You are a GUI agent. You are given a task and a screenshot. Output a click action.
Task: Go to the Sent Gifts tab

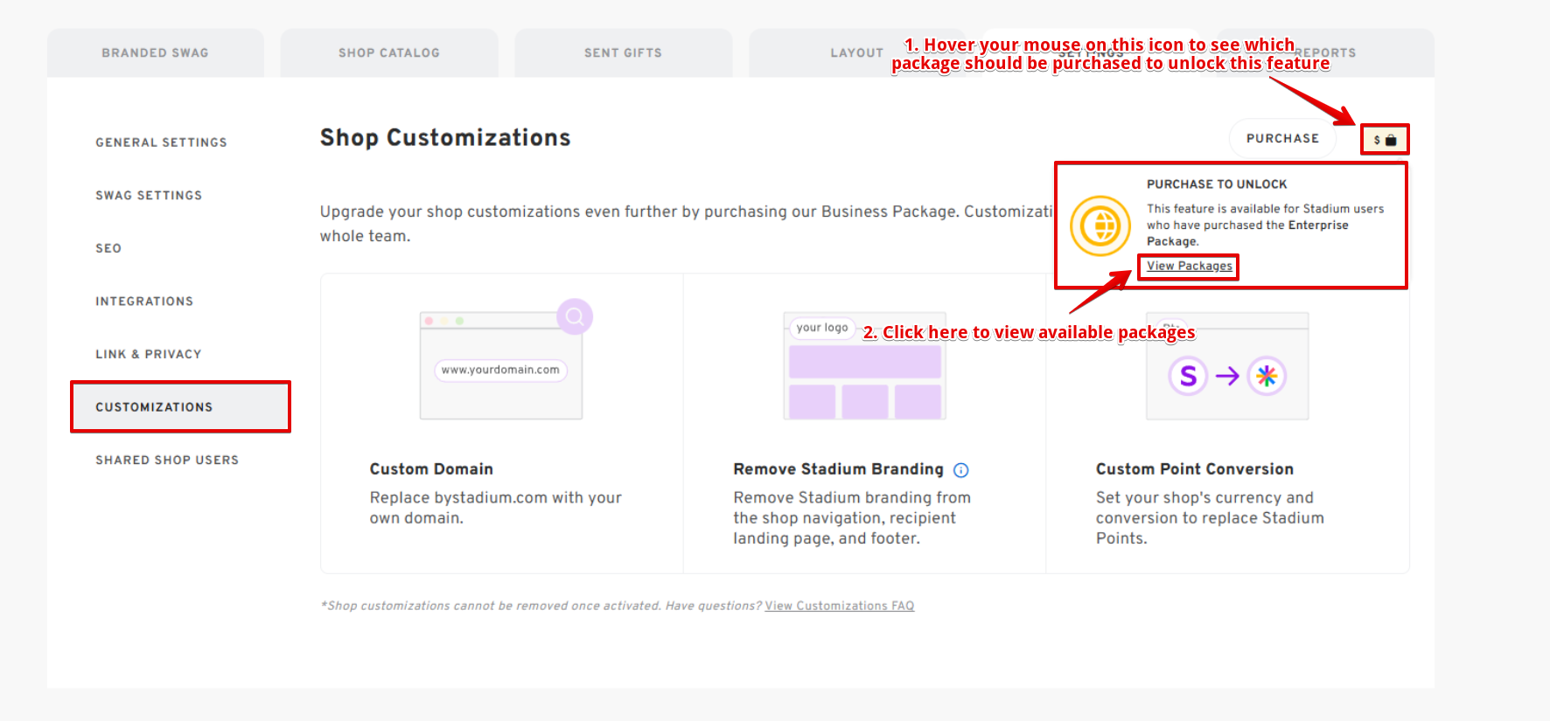point(623,53)
